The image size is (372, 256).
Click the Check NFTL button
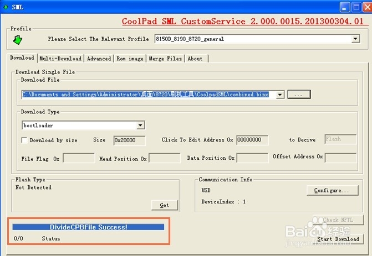click(x=338, y=220)
